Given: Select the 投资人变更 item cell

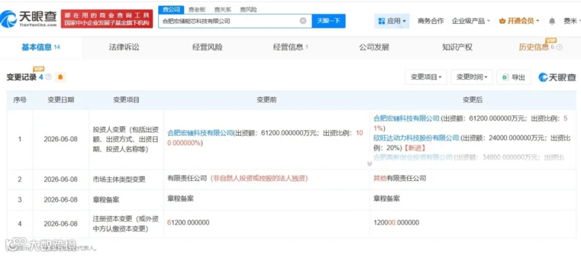Looking at the screenshot, I should pos(126,139).
